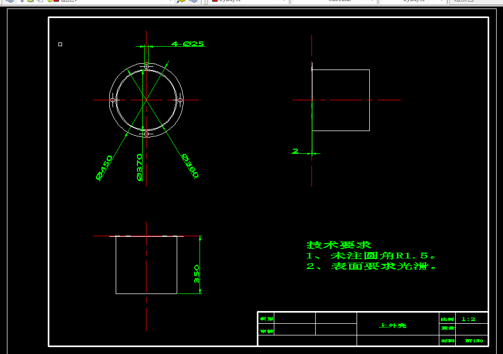Select the top bolt hole on the flange
Screen dimensions: 503x354
click(x=146, y=66)
